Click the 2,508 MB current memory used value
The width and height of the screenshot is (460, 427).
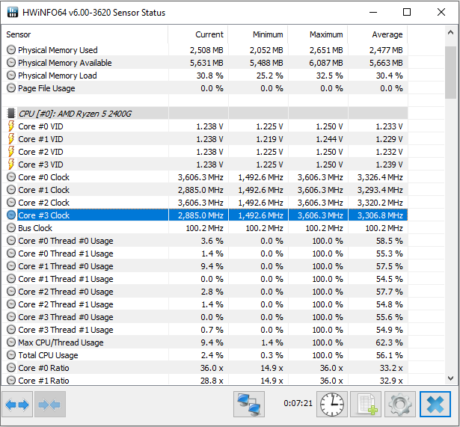(x=206, y=50)
